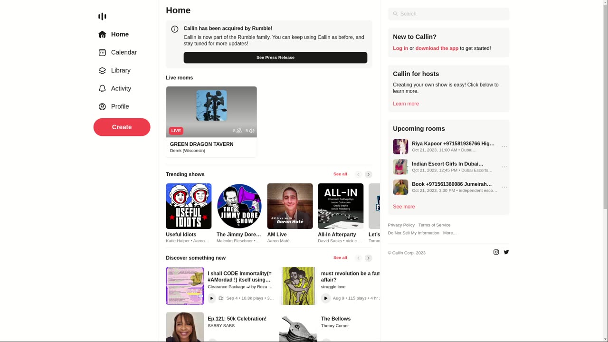Screen dimensions: 608x342
Task: Click the red Create button
Action: (122, 127)
